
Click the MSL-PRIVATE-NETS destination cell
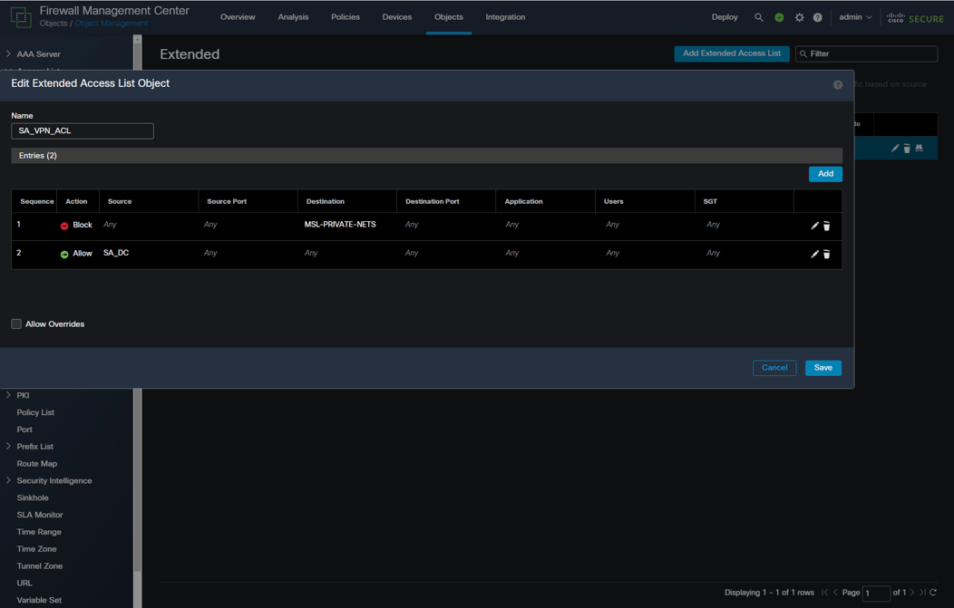(x=340, y=225)
